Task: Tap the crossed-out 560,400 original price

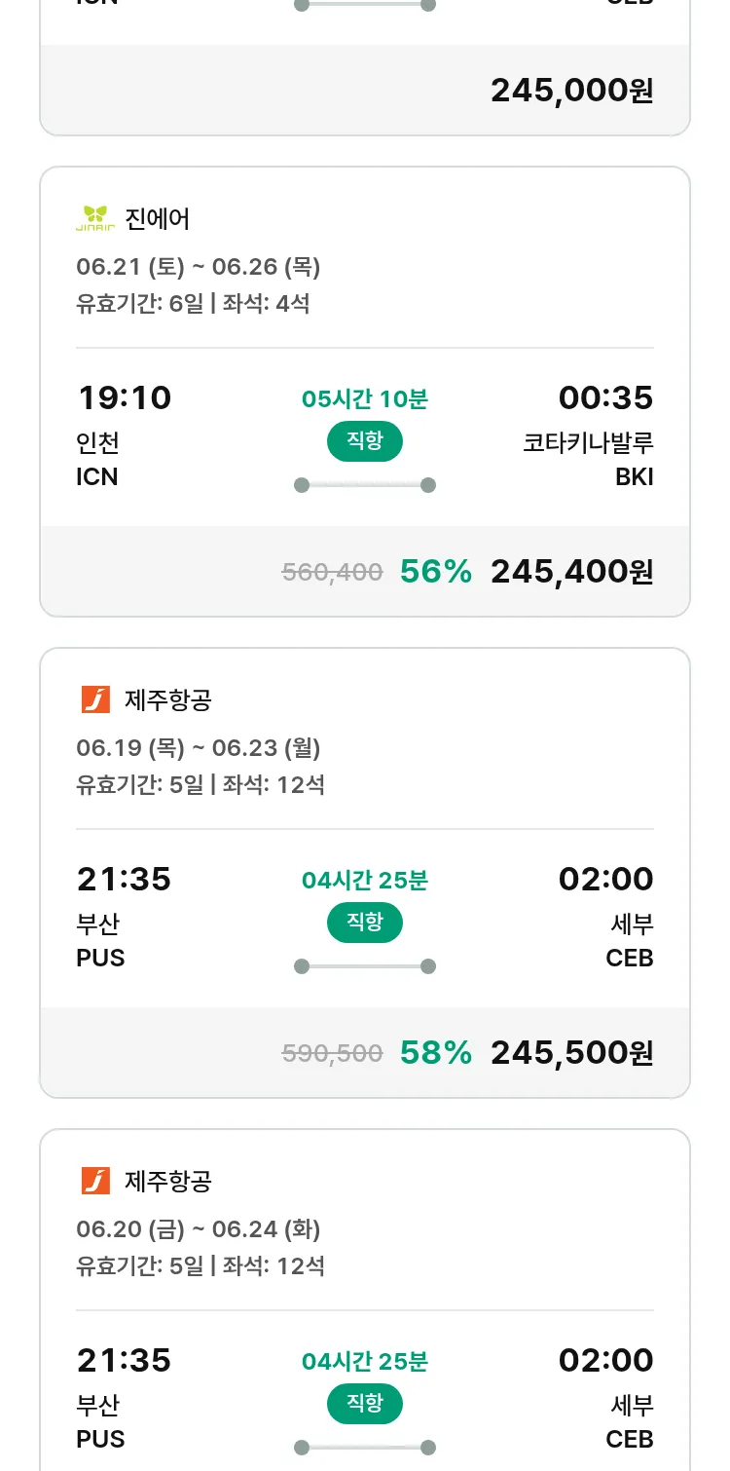Action: click(x=332, y=573)
